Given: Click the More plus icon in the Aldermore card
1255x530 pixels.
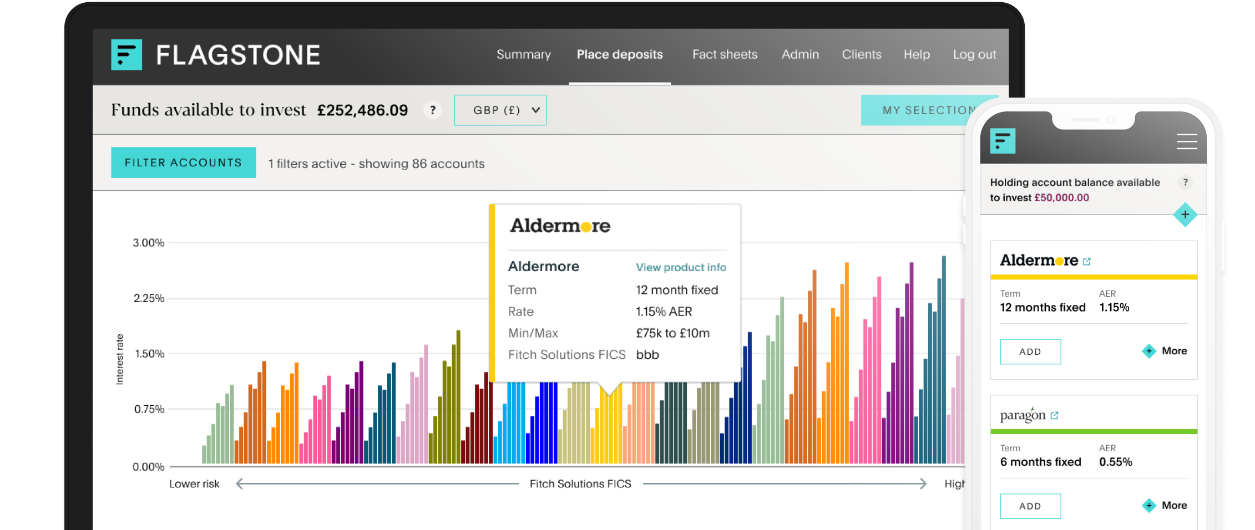Looking at the screenshot, I should (x=1149, y=351).
